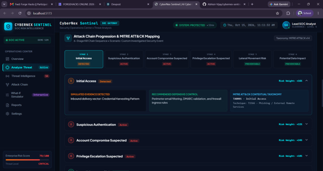Open the What-If Simulator sliders icon
Viewport: 323px width, 171px height.
[8, 95]
